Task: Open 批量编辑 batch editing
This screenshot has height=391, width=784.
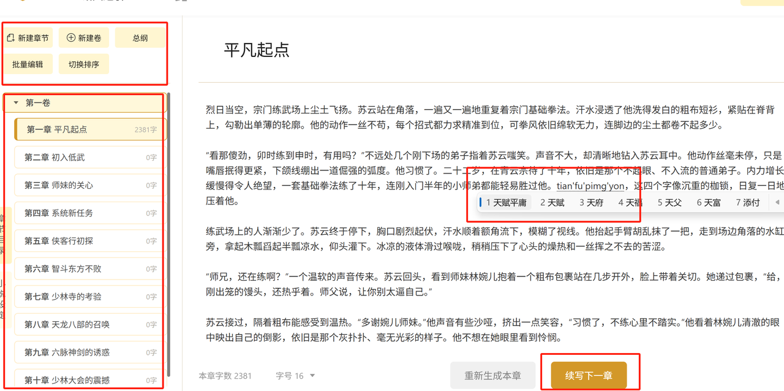Action: [x=28, y=64]
